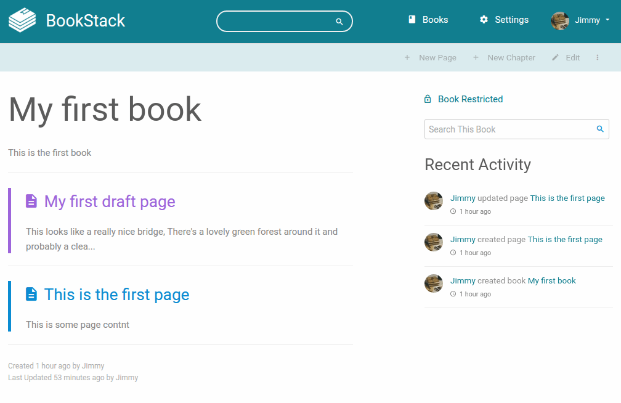This screenshot has height=403, width=621.
Task: Click '1 hour ago' under created page activity
Action: 475,253
